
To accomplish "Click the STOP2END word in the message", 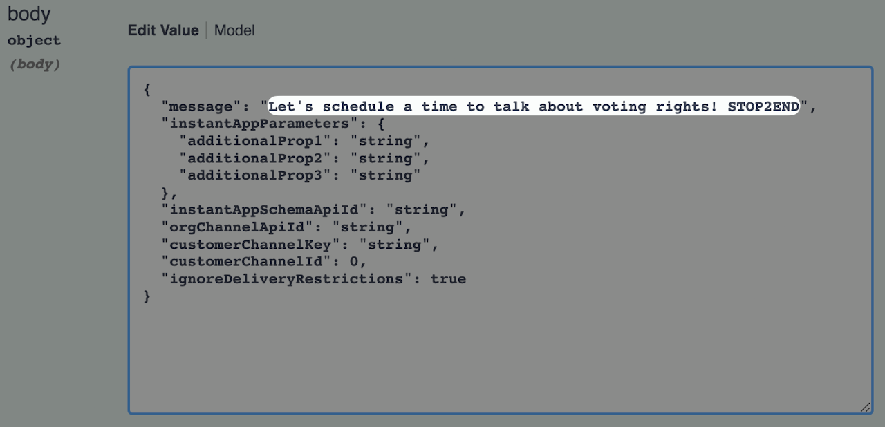I will point(763,106).
